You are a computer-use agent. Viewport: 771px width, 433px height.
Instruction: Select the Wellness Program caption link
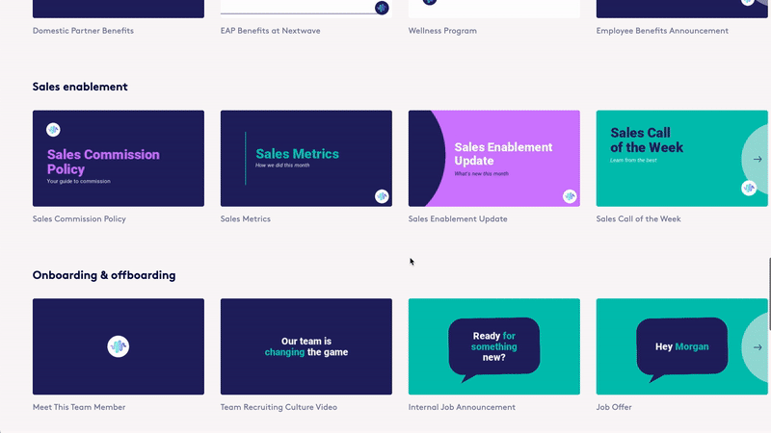(442, 31)
